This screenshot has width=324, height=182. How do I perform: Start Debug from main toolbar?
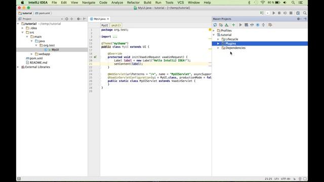[x=279, y=13]
